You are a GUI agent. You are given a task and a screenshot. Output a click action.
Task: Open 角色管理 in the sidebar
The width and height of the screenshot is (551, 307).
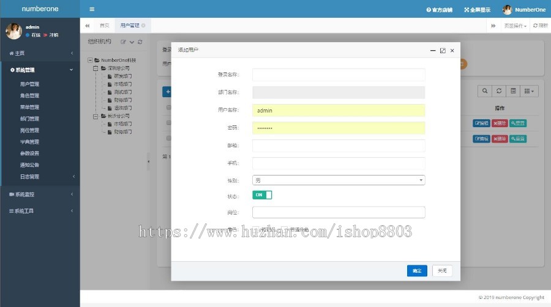(x=29, y=96)
